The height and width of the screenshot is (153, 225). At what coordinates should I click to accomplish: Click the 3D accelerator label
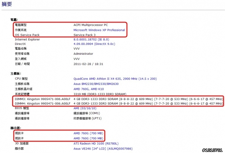pos(22,144)
